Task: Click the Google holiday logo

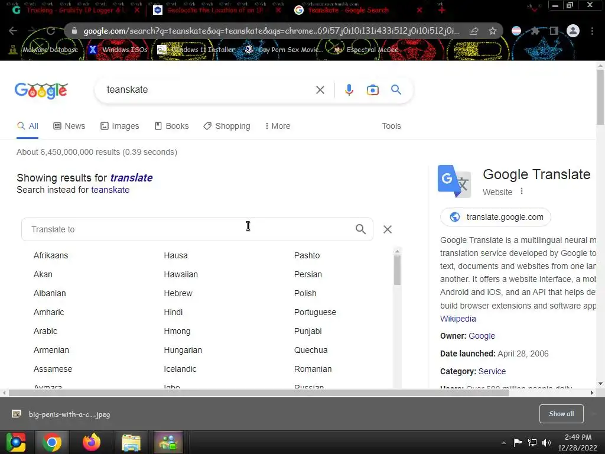Action: tap(41, 90)
